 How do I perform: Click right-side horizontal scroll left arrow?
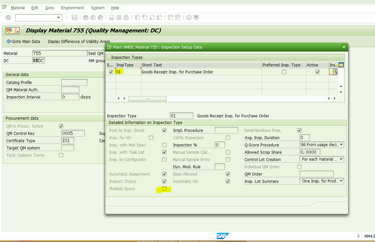pyautogui.click(x=329, y=99)
